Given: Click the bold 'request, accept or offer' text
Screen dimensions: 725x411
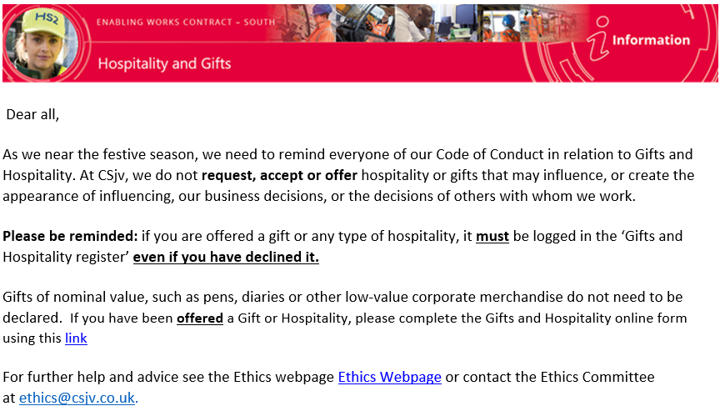Looking at the screenshot, I should pos(279,176).
